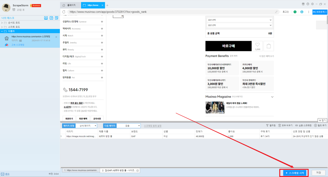This screenshot has width=328, height=177.
Task: Expand the 컬처 Culture category
Action: [102, 70]
